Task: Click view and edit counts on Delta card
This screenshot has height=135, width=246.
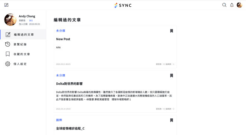Action: click(165, 109)
